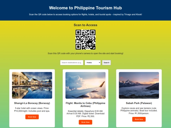Click the QR code instruction caption
The image size is (171, 128).
(85, 53)
